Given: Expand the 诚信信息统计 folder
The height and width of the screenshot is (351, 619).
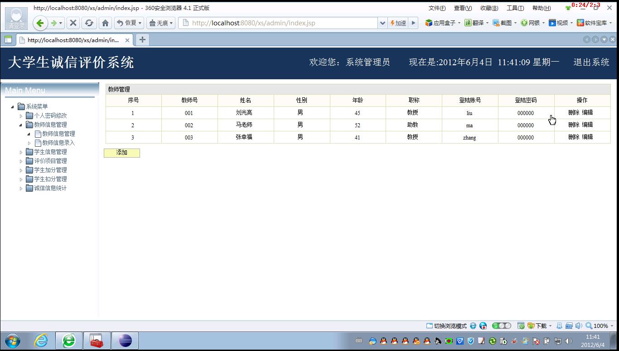Looking at the screenshot, I should (x=21, y=188).
